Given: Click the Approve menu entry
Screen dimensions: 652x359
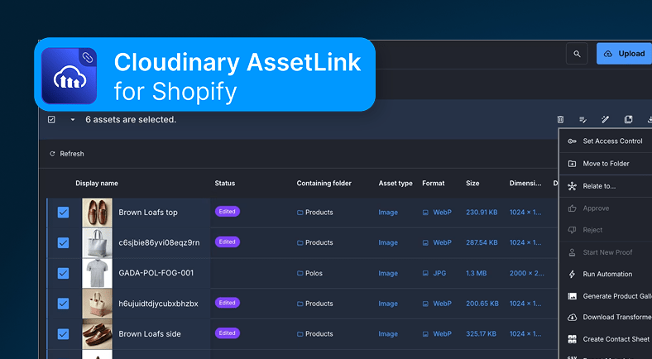Looking at the screenshot, I should [606, 208].
